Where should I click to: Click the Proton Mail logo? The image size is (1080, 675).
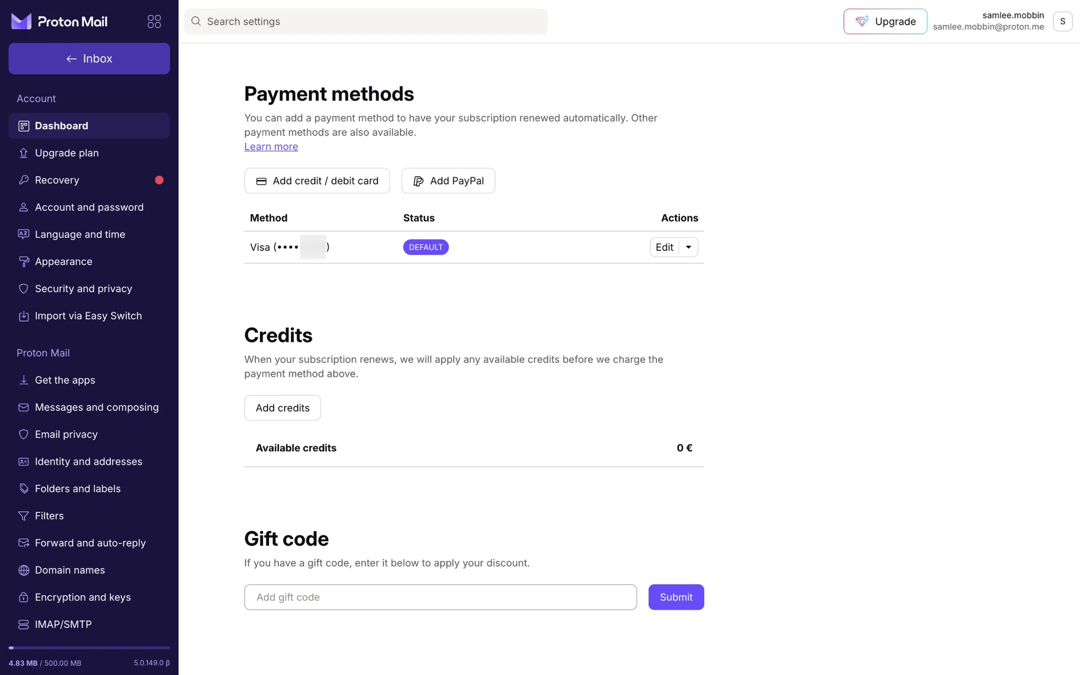(59, 21)
